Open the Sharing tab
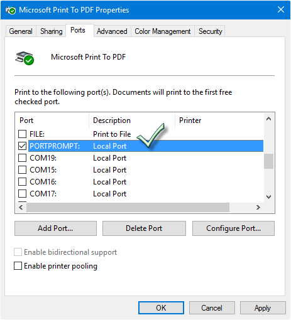Screen dimensions: 291x320 [51, 31]
